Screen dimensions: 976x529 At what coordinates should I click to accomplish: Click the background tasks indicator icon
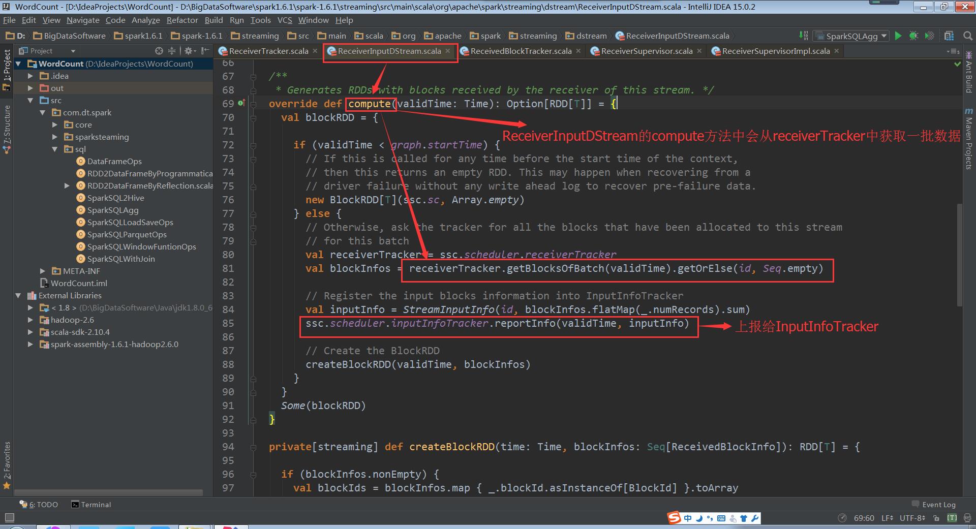pyautogui.click(x=842, y=518)
